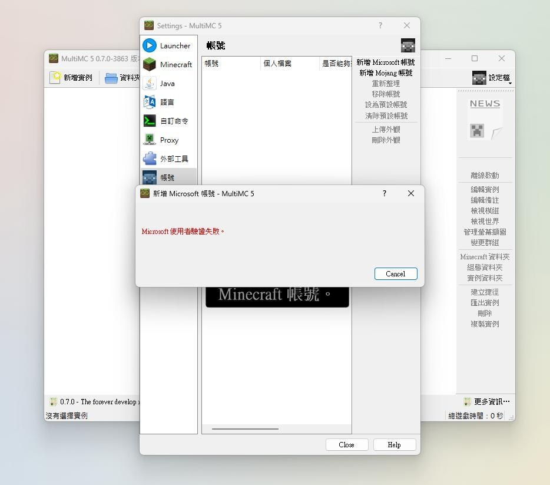Click the 個人檔案 column header
This screenshot has width=550, height=485.
pyautogui.click(x=290, y=64)
